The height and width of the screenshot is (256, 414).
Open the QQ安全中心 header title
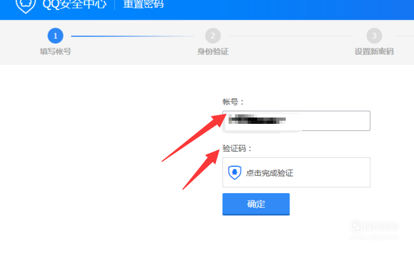point(74,4)
